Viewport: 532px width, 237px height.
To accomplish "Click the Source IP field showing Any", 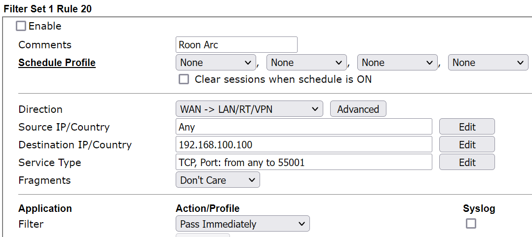I will (x=304, y=127).
